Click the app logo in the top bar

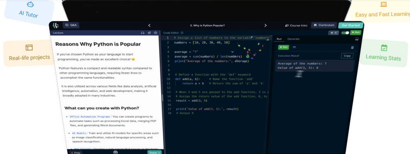[x=56, y=25]
